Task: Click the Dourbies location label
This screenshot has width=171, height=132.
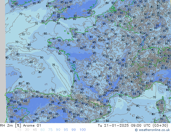Action: coord(112,91)
